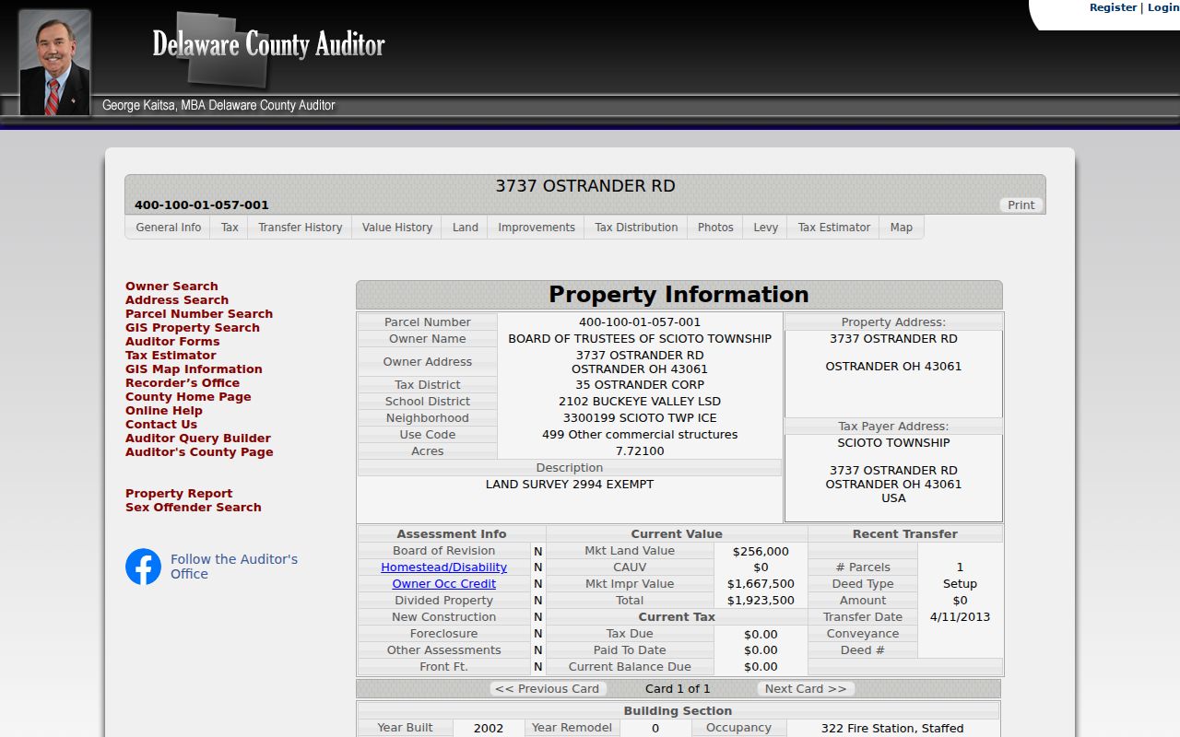
Task: Open the sidebar Tax Estimator link
Action: pyautogui.click(x=171, y=356)
